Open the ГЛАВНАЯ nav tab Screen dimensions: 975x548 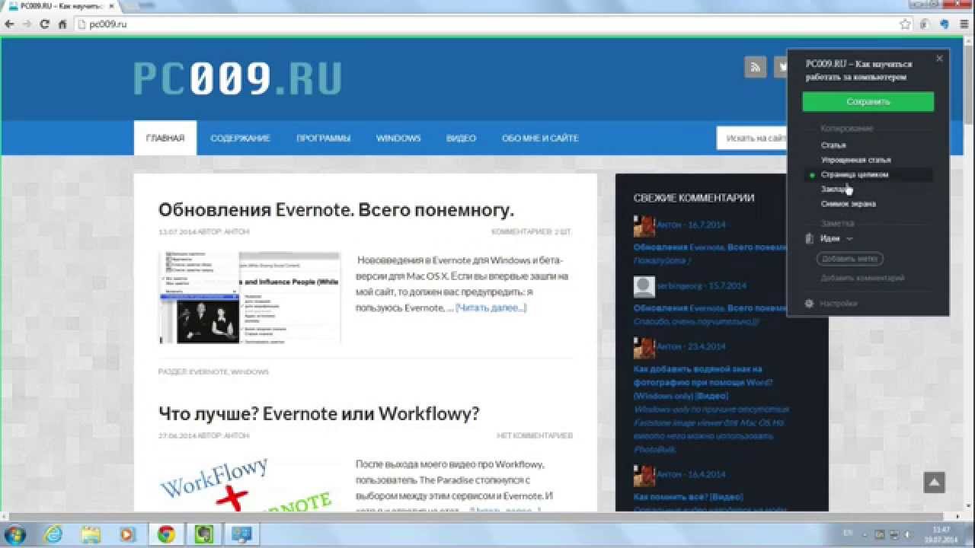[x=165, y=139]
